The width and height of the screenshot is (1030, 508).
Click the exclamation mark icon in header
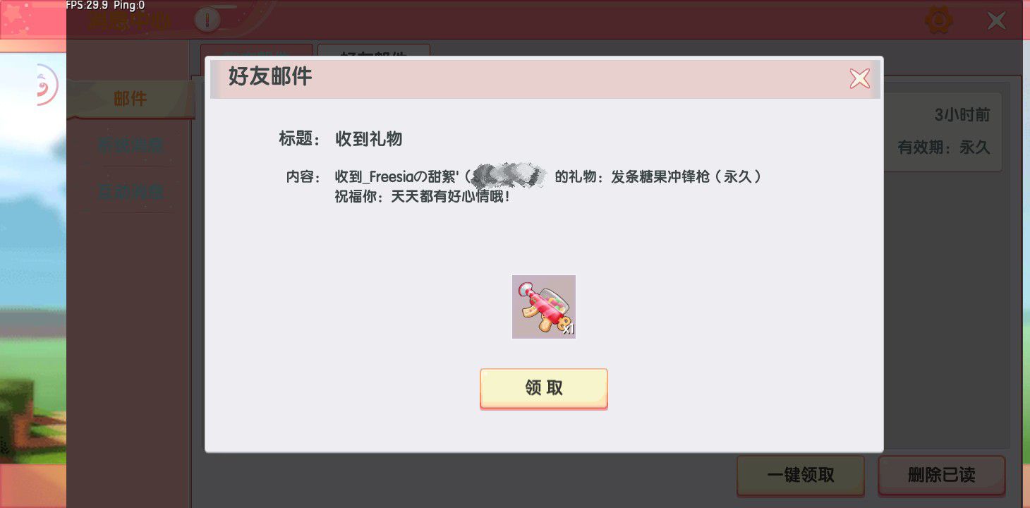click(x=207, y=20)
